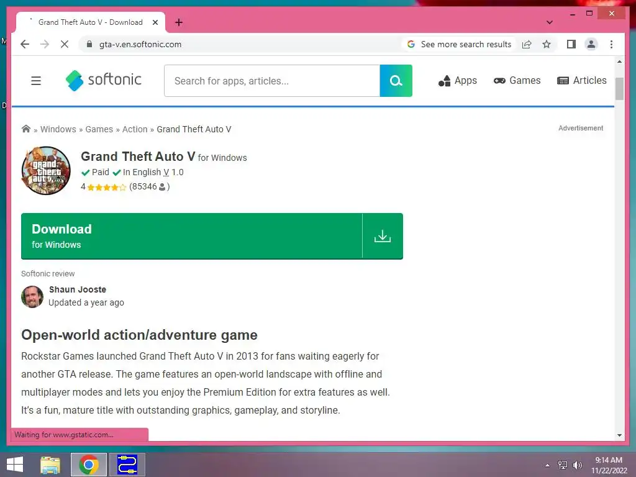Open the Games section
The height and width of the screenshot is (477, 636).
pyautogui.click(x=517, y=81)
